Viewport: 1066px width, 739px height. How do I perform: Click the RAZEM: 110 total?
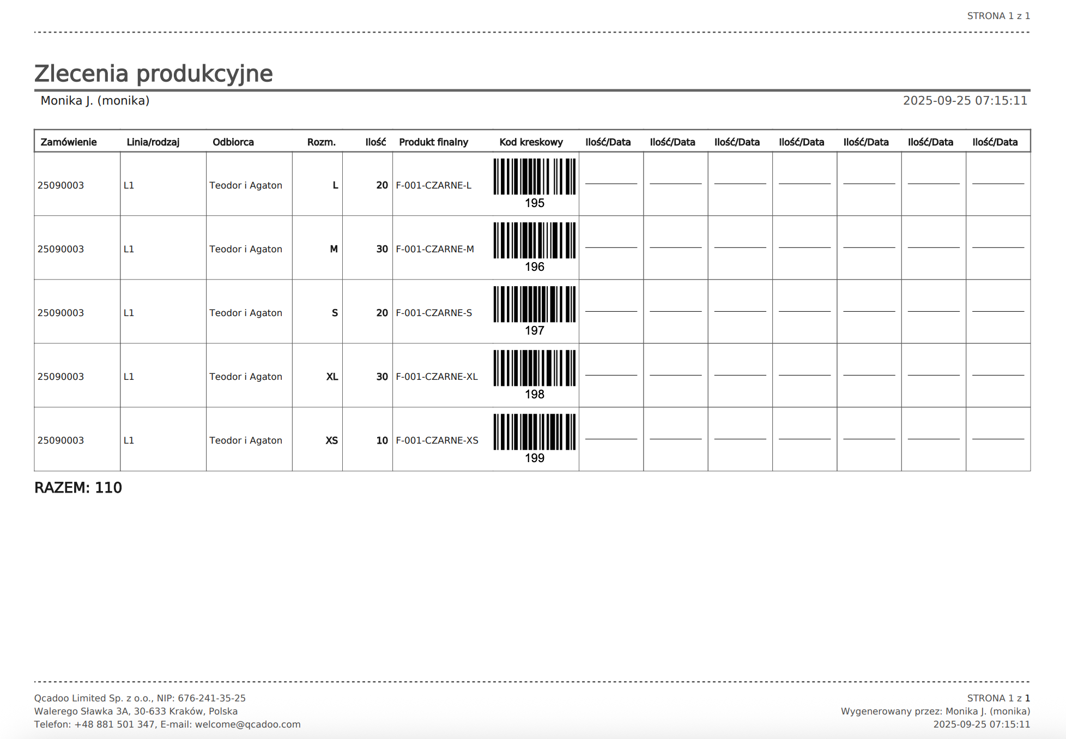(78, 488)
